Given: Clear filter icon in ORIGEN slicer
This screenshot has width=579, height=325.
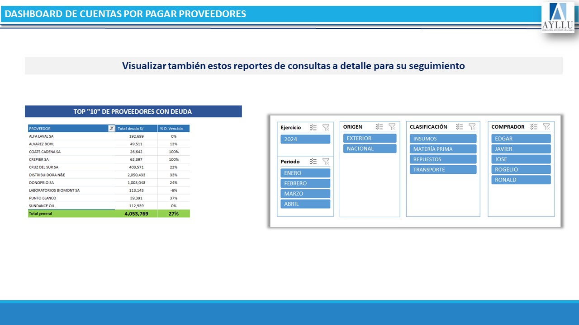Looking at the screenshot, I should [392, 127].
